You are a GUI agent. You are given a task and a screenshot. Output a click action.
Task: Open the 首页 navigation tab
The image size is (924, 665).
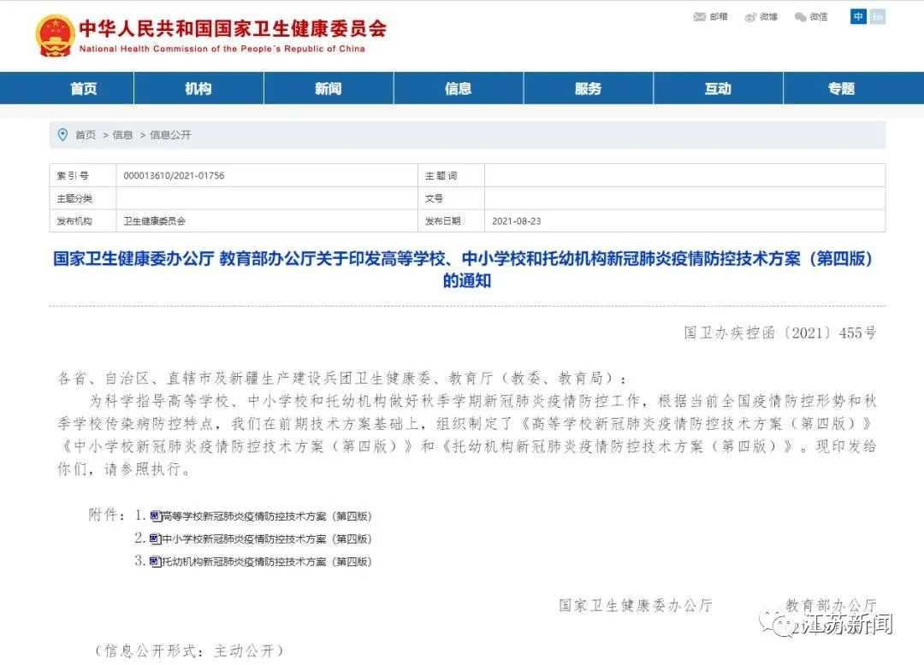click(84, 88)
